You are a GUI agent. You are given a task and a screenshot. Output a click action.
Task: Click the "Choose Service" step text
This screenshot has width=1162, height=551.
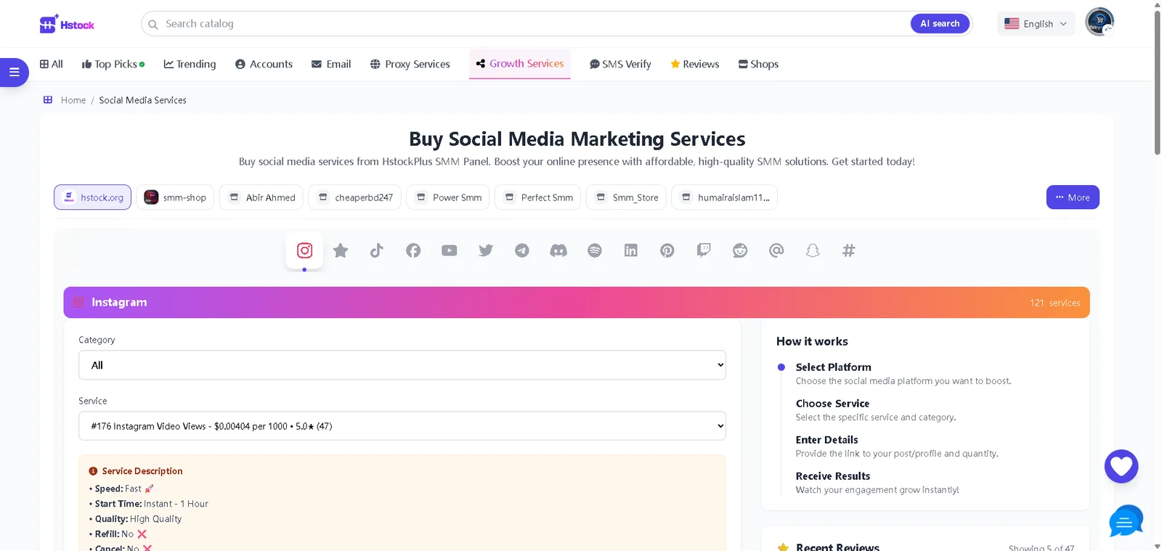[x=832, y=404]
